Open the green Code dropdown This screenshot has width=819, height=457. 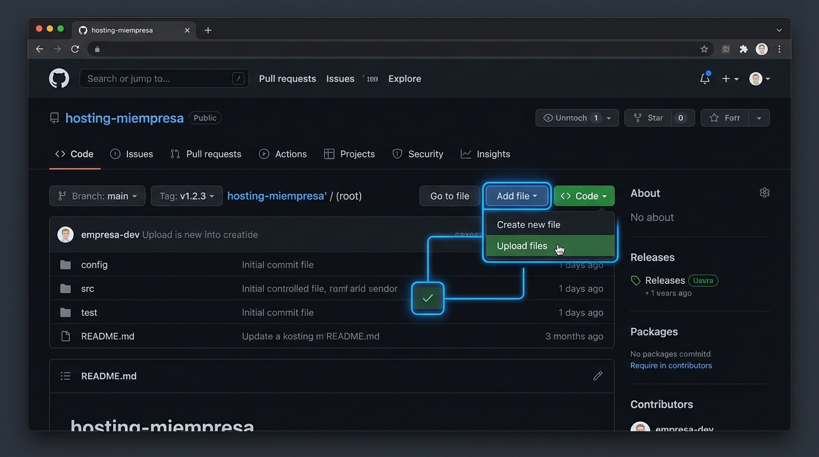(x=584, y=196)
